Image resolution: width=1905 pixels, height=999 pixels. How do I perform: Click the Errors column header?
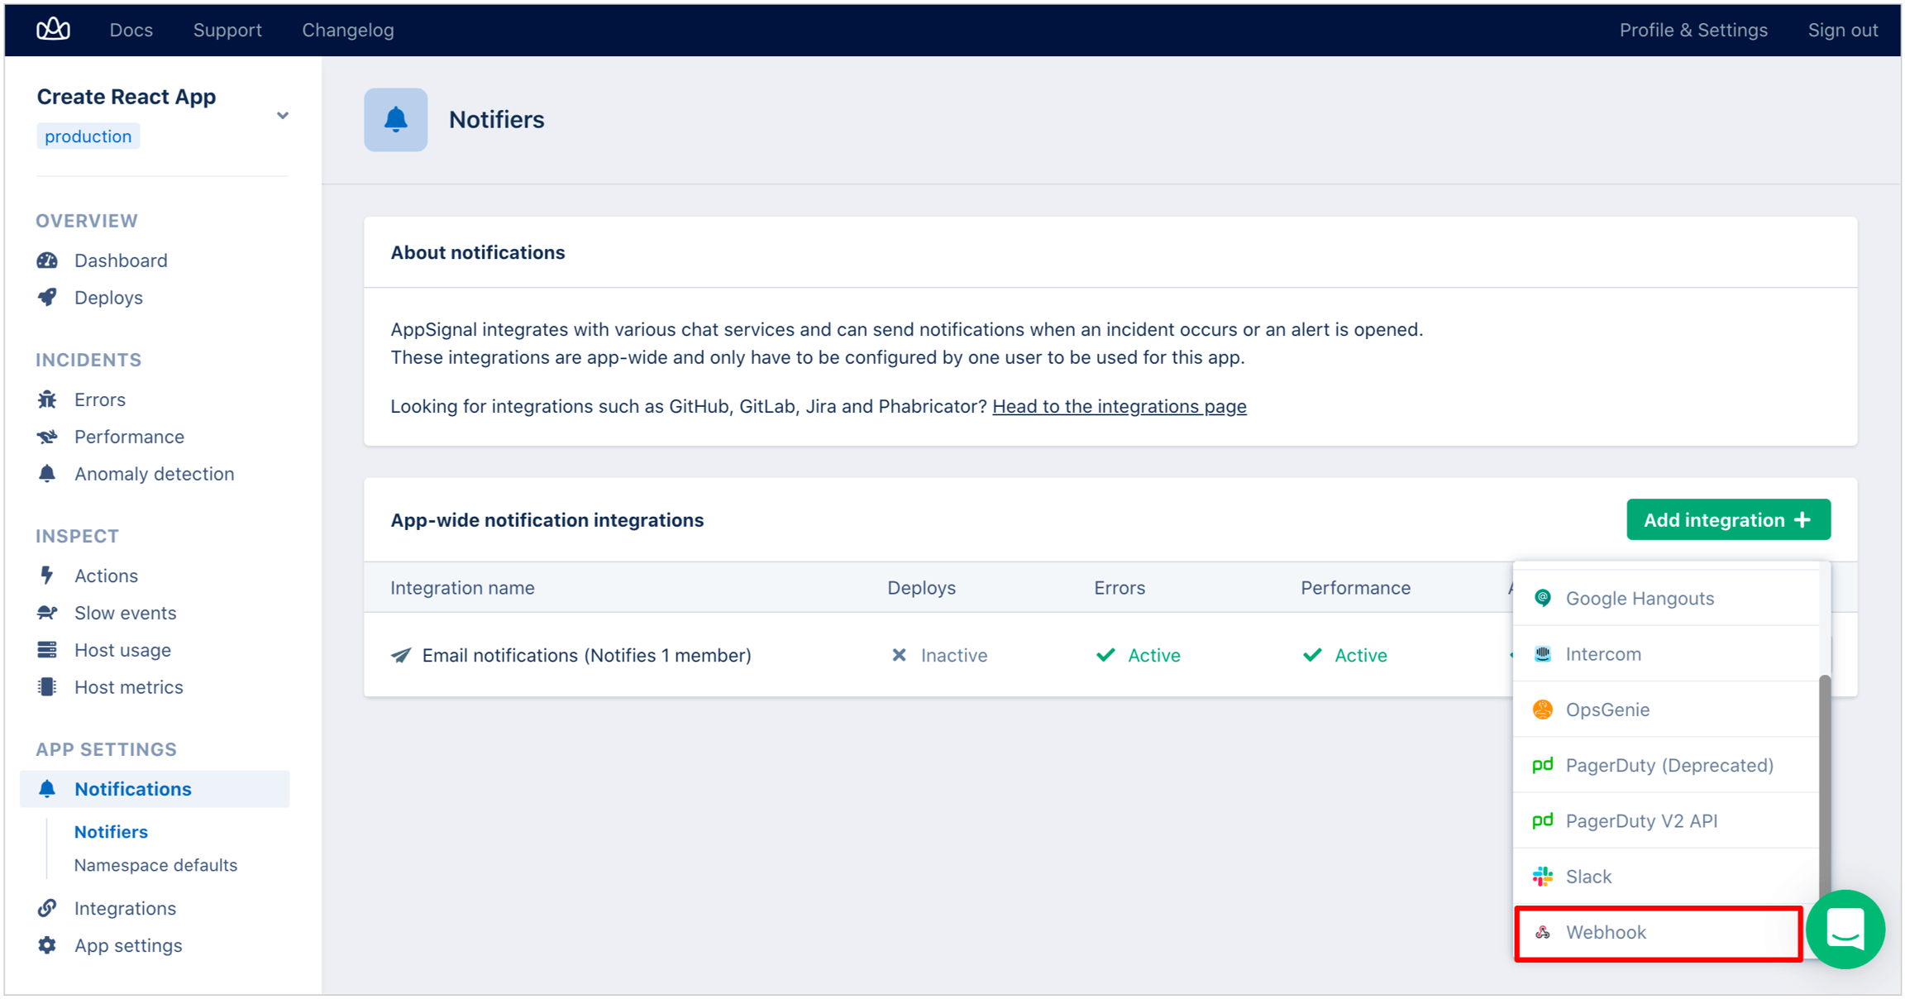pyautogui.click(x=1120, y=588)
